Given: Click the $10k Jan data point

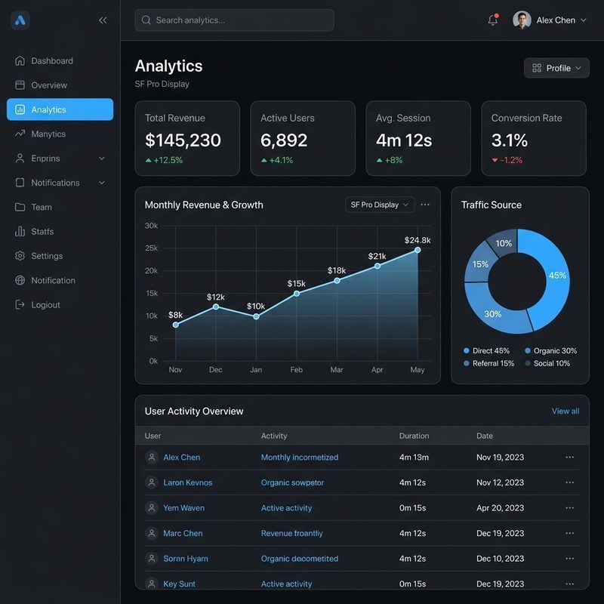Looking at the screenshot, I should (256, 316).
